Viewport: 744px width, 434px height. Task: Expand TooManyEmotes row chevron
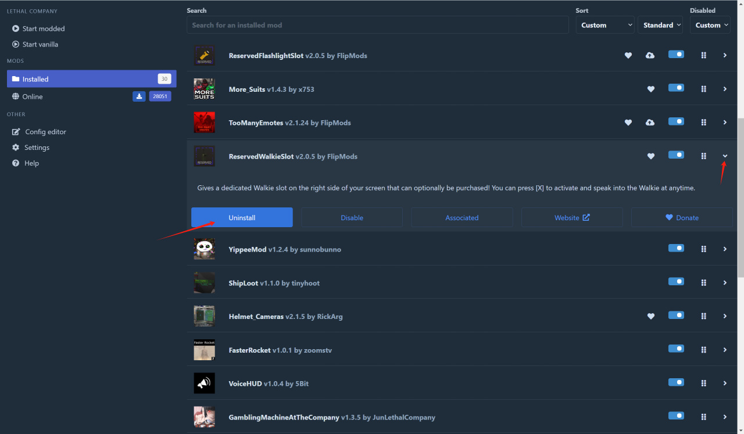pyautogui.click(x=725, y=122)
